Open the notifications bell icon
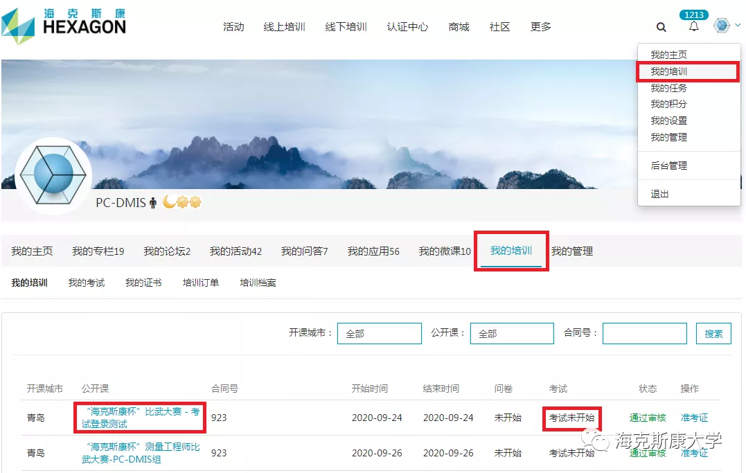The width and height of the screenshot is (746, 473). 693,27
